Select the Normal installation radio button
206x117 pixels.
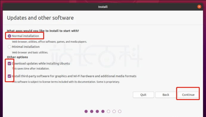pyautogui.click(x=9, y=36)
